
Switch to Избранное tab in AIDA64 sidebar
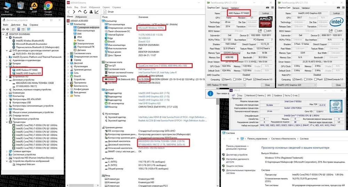[81, 17]
